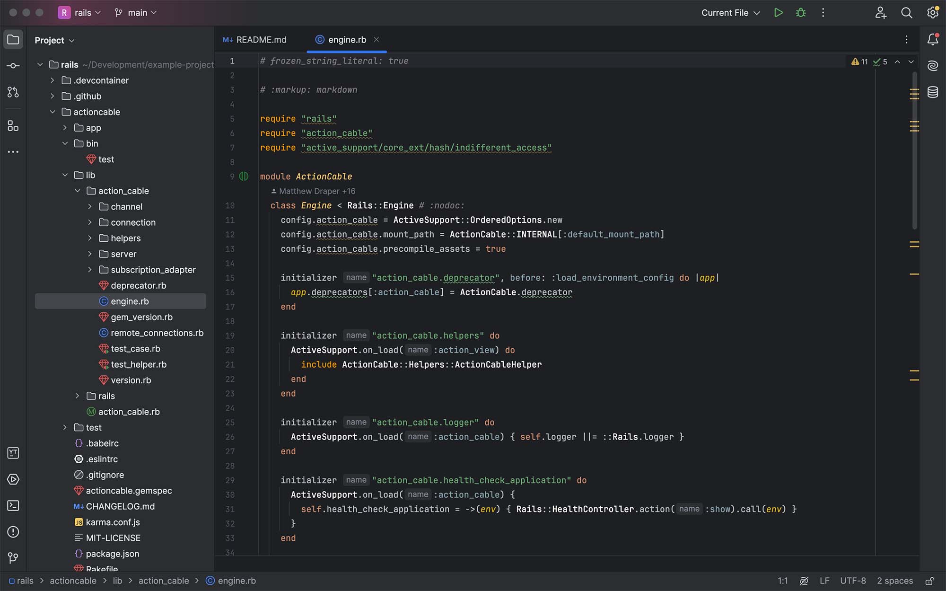Click actioncable in the breadcrumb bar
This screenshot has height=591, width=946.
[x=73, y=581]
